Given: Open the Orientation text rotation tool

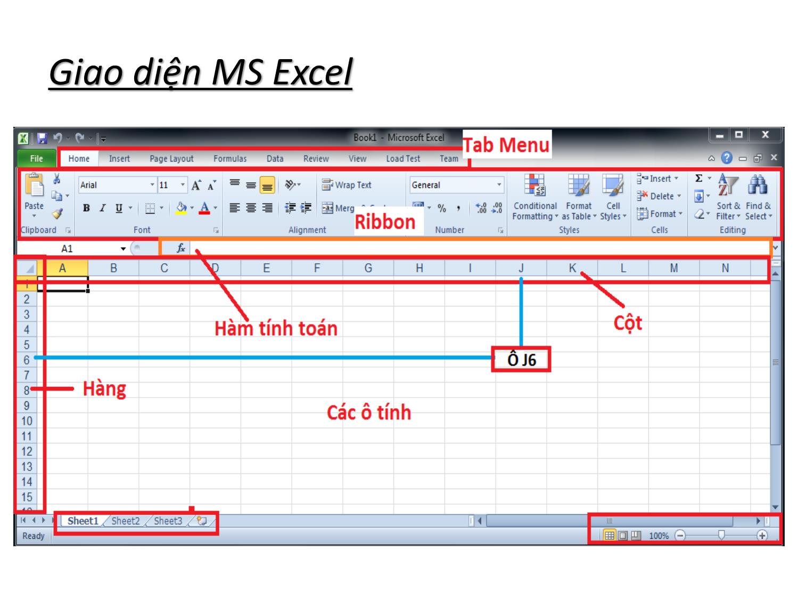Looking at the screenshot, I should pos(292,184).
